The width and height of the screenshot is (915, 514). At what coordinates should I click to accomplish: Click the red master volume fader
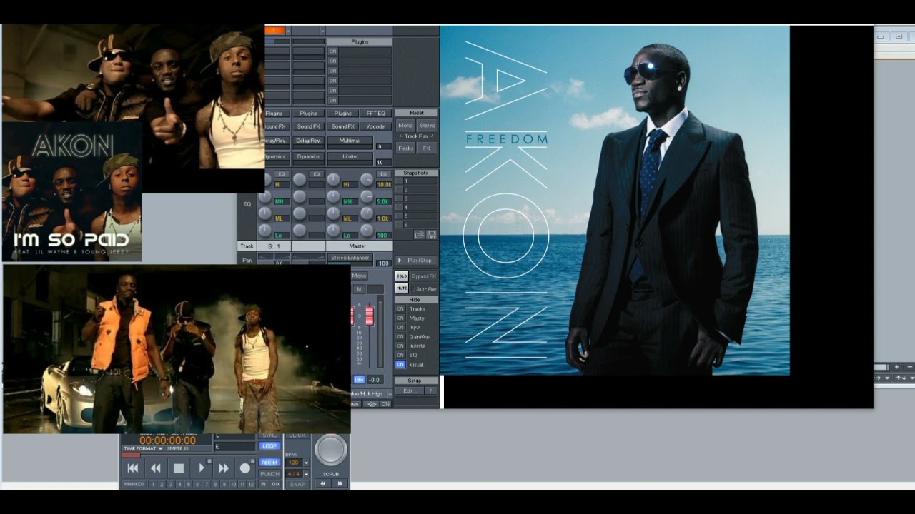pyautogui.click(x=370, y=316)
